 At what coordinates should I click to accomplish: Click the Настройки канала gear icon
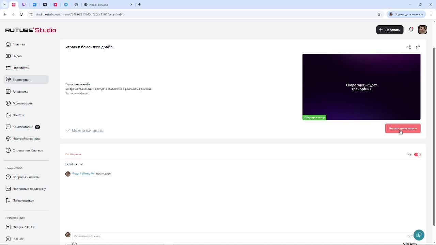[x=8, y=138]
